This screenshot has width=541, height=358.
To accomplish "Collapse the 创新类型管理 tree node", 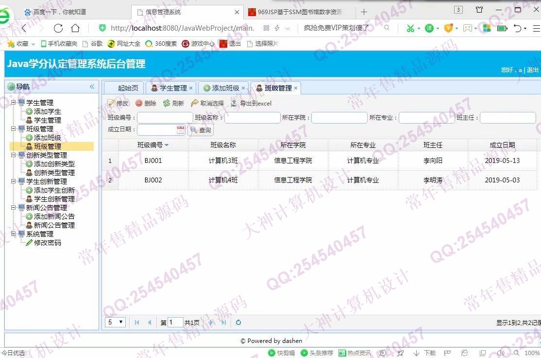I will click(x=14, y=155).
